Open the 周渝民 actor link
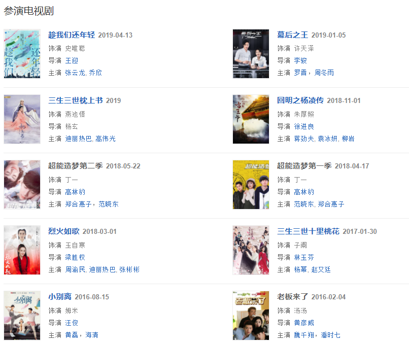This screenshot has height=345, width=409. point(75,269)
